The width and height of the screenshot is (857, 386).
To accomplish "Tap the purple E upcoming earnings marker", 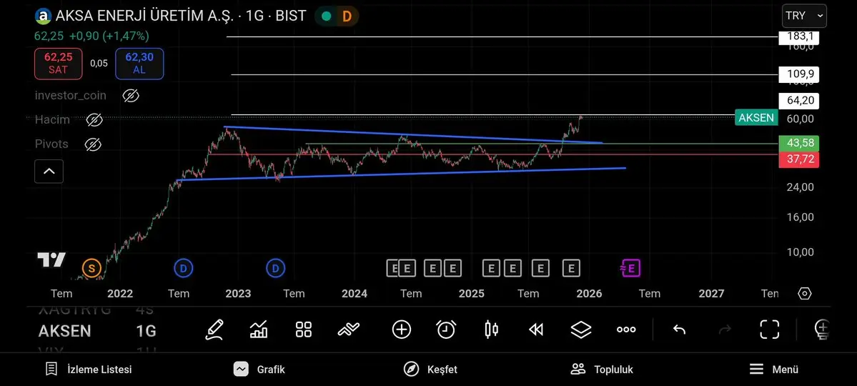I will (630, 269).
